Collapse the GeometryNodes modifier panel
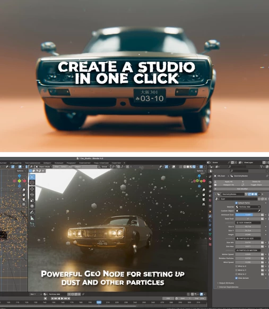The width and height of the screenshot is (269, 309). coord(215,194)
